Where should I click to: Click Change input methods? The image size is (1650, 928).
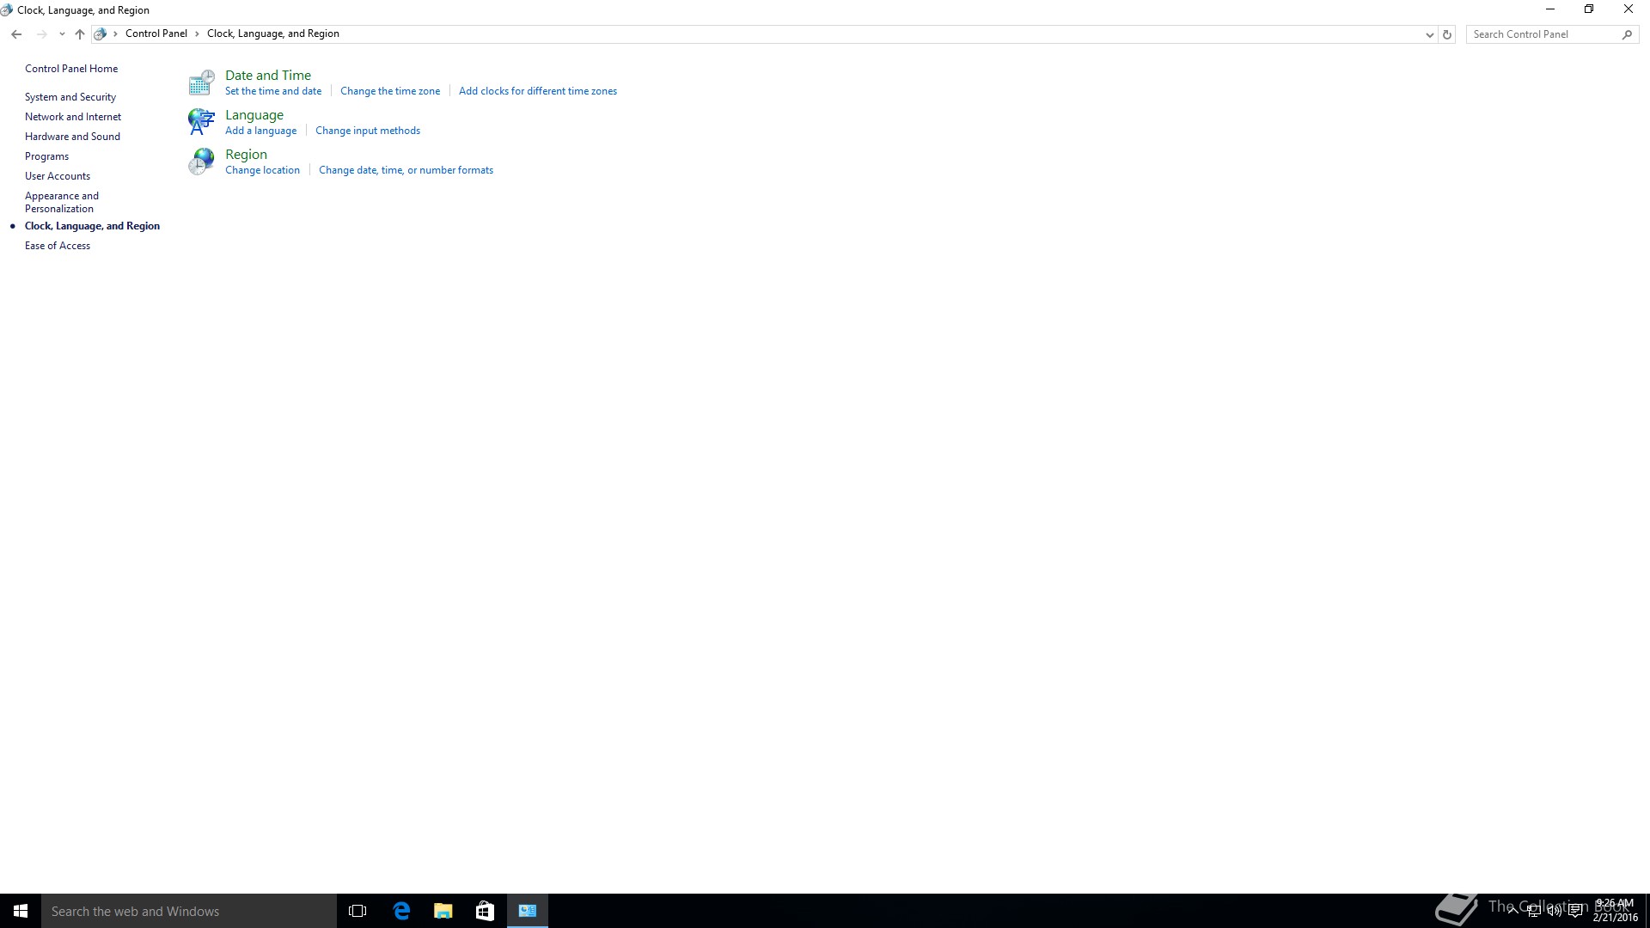pos(368,131)
